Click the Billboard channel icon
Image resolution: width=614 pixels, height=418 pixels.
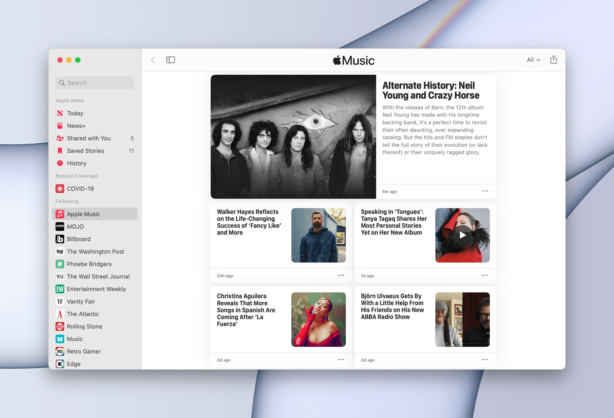pyautogui.click(x=60, y=239)
